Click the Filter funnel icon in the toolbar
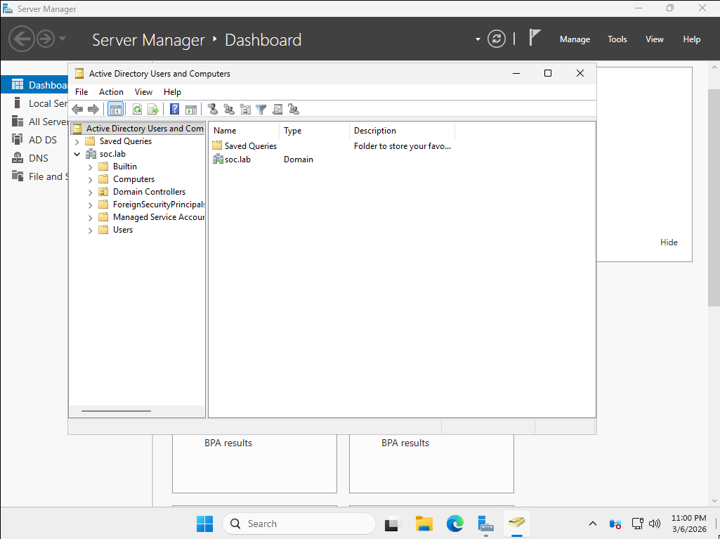Viewport: 720px width, 539px height. 261,109
